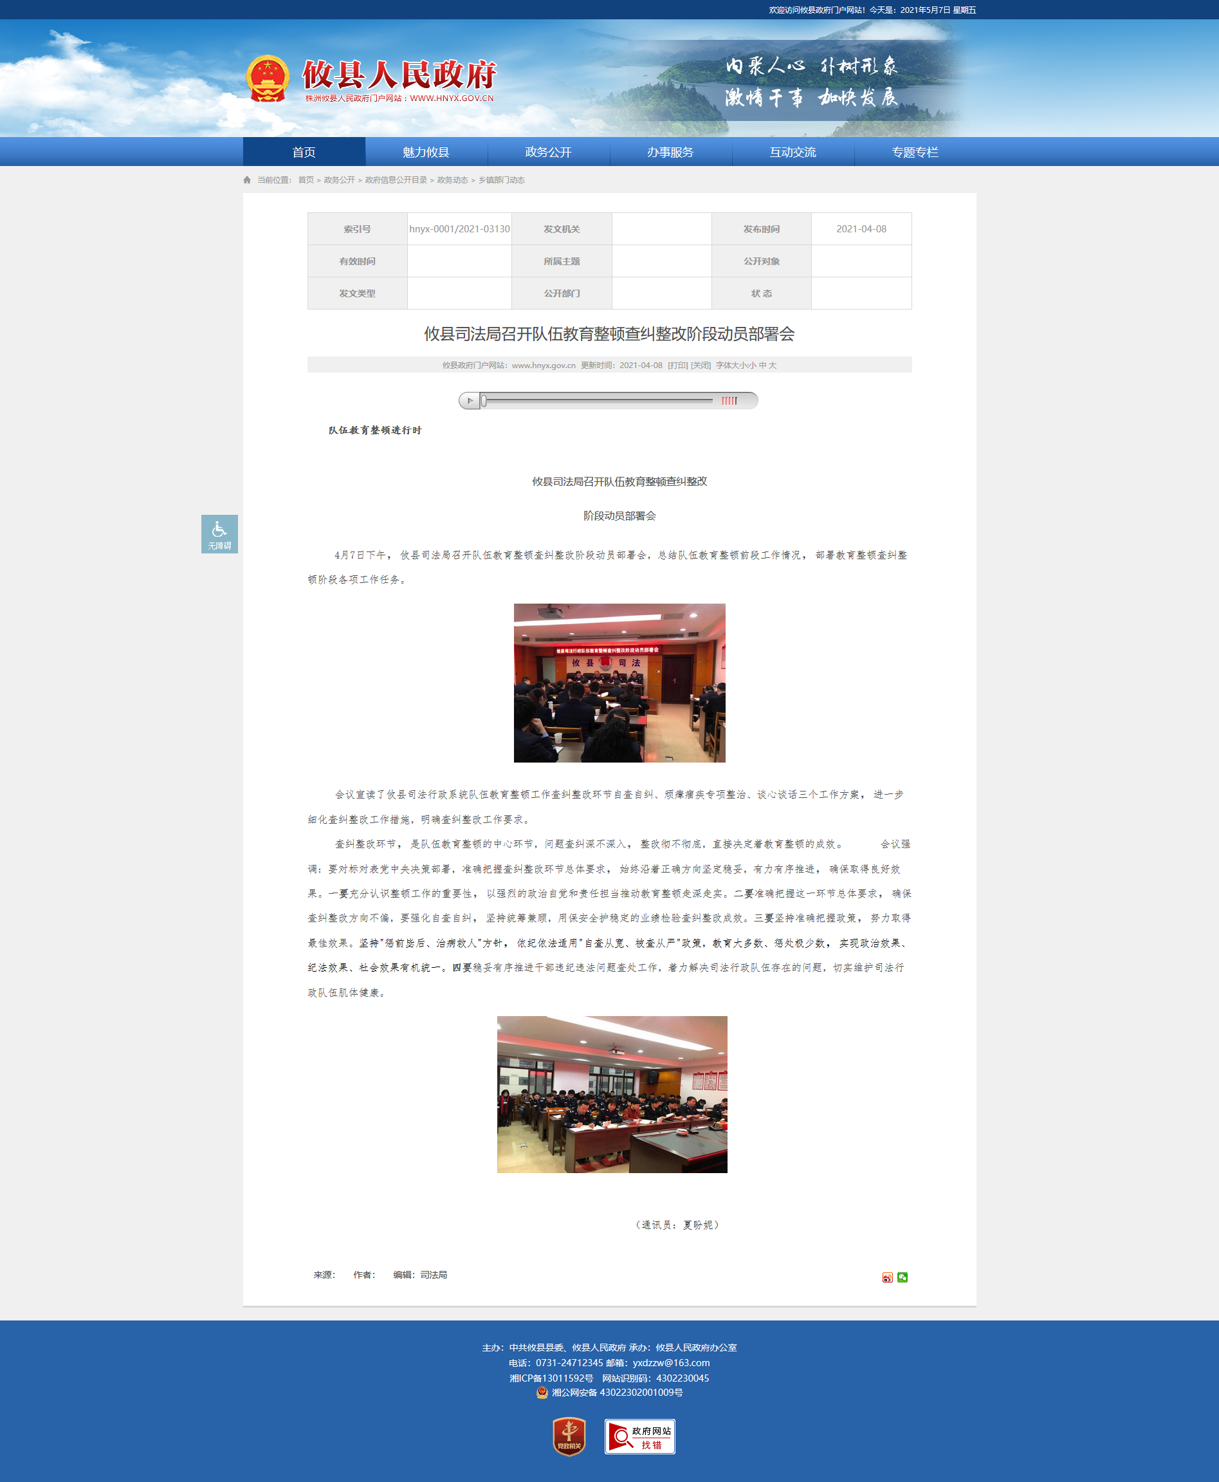Open the 互动交流 navigation tab
Viewport: 1219px width, 1482px height.
(793, 152)
